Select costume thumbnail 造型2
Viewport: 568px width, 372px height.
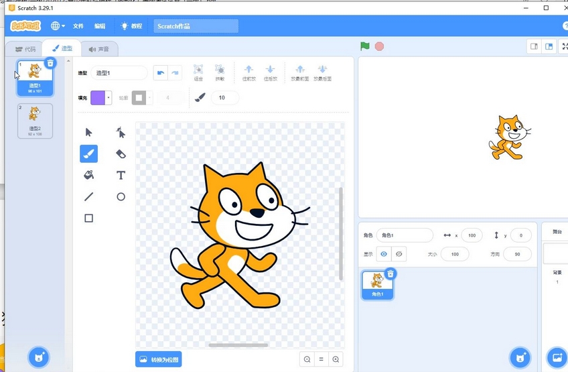coord(35,121)
